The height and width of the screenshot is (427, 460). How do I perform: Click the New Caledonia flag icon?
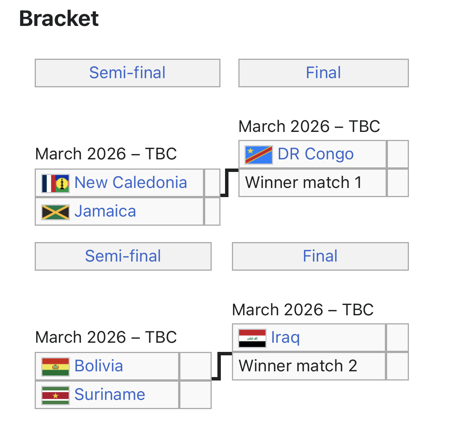(55, 183)
